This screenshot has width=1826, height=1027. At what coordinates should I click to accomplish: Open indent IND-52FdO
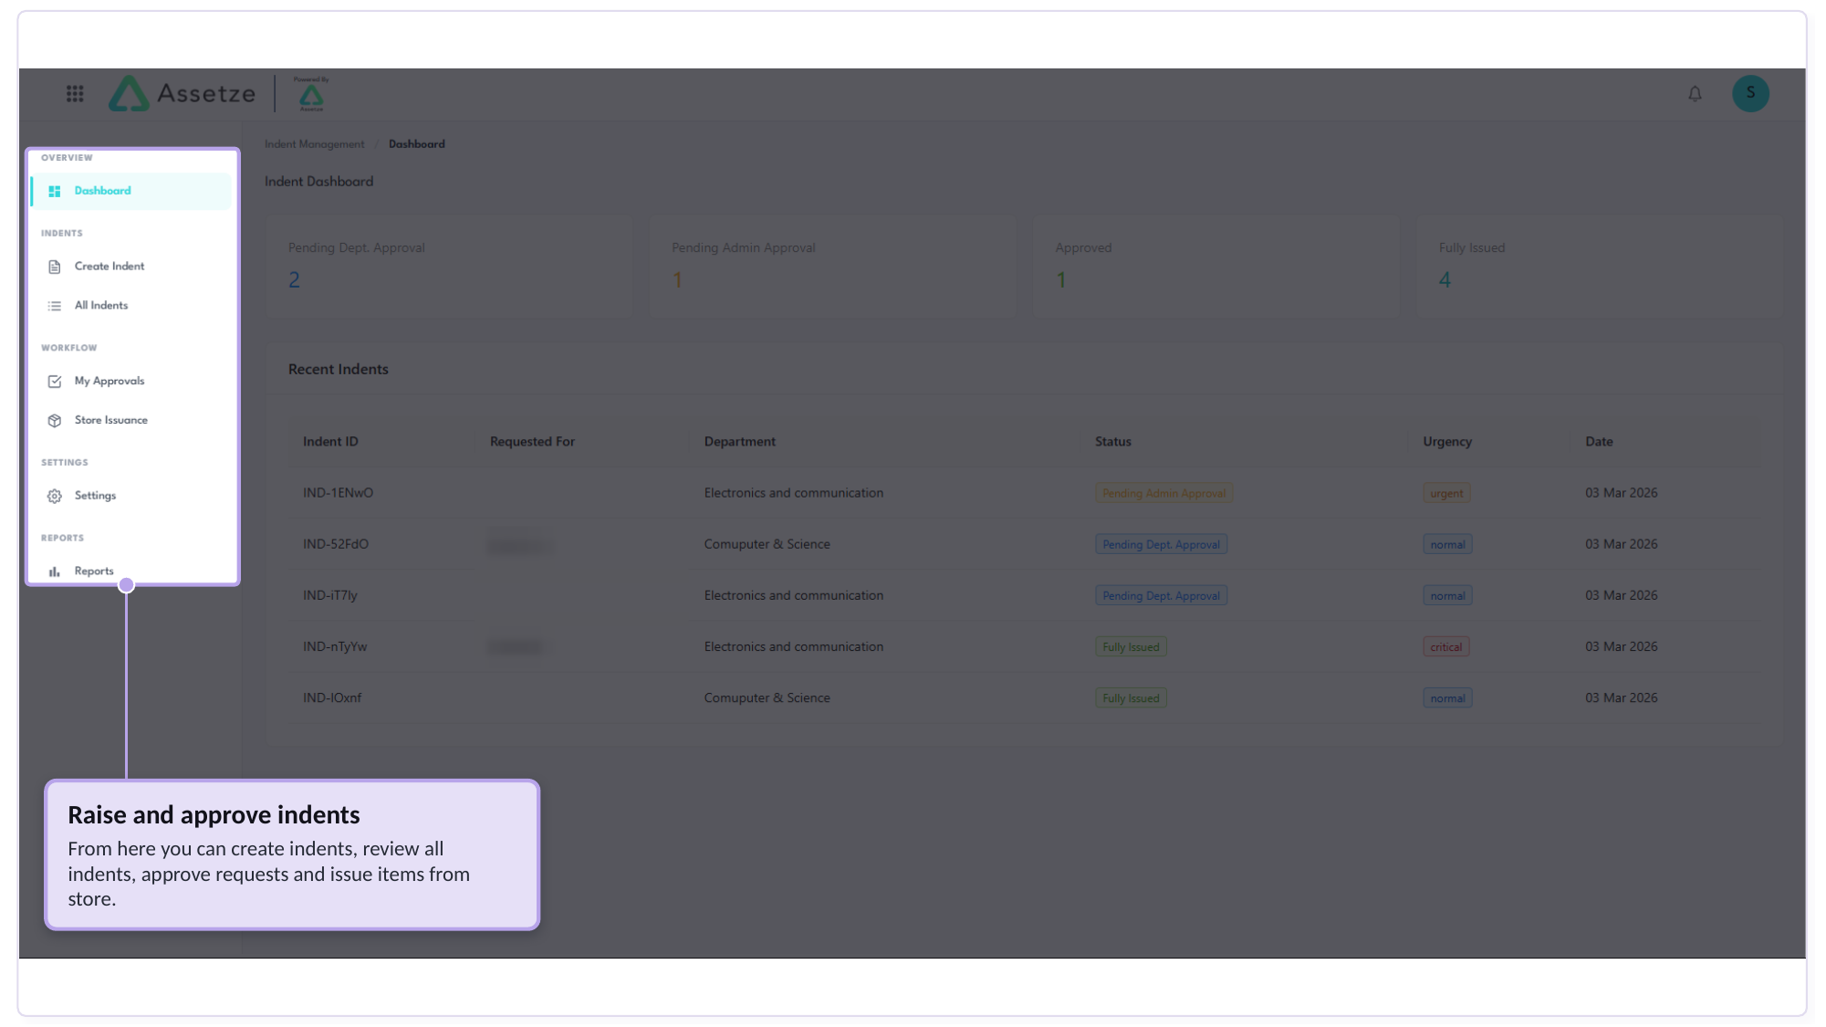click(336, 544)
